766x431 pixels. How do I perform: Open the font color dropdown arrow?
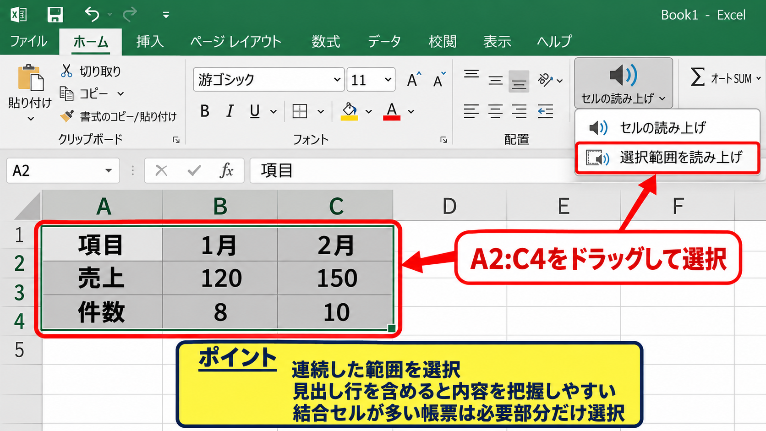411,112
